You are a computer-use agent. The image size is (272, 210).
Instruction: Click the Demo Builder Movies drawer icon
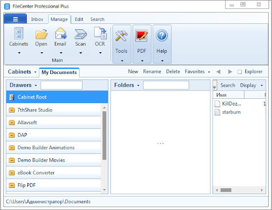pyautogui.click(x=11, y=160)
